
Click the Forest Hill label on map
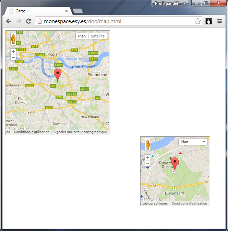31,112
